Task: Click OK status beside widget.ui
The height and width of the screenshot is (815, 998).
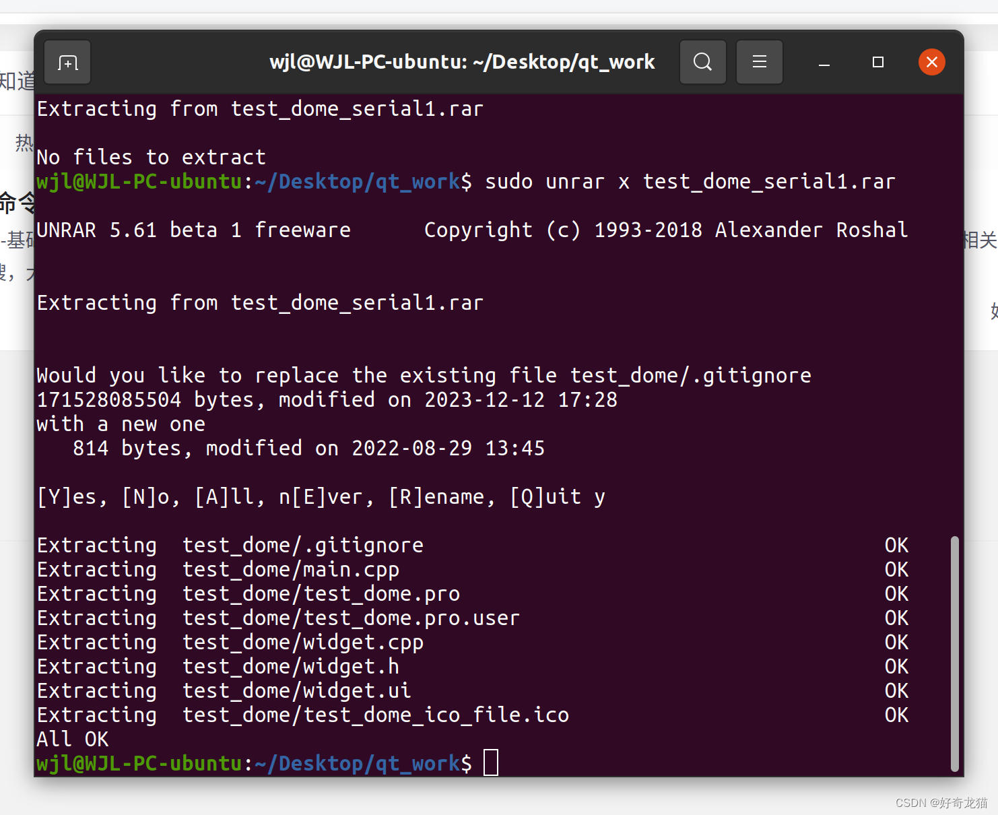Action: pos(896,691)
